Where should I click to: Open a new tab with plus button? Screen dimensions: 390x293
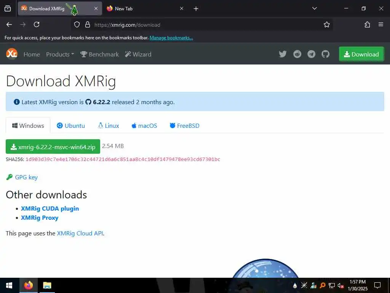(196, 9)
